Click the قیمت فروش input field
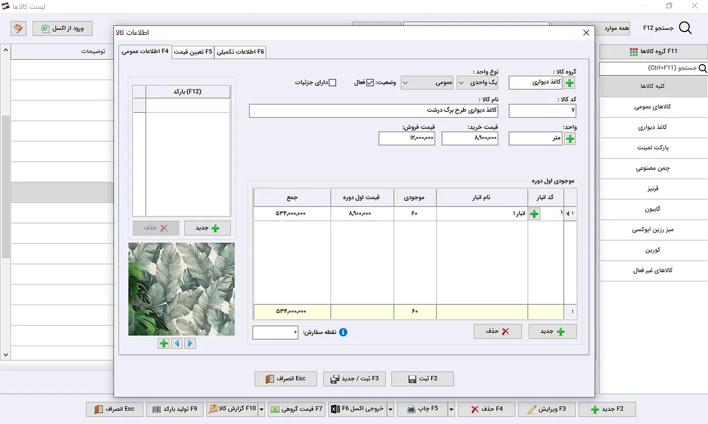This screenshot has width=708, height=424. pos(407,139)
